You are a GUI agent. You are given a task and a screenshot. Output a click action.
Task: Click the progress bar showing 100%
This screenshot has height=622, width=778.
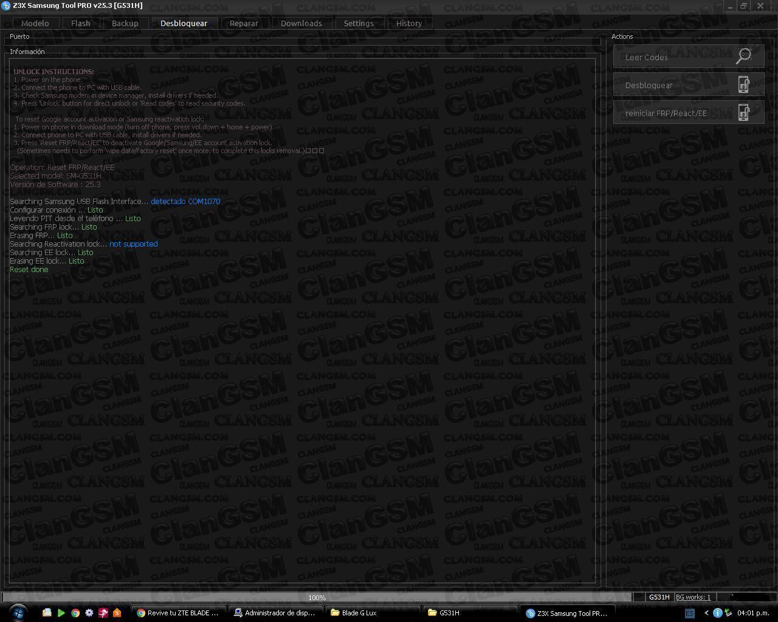pos(317,597)
